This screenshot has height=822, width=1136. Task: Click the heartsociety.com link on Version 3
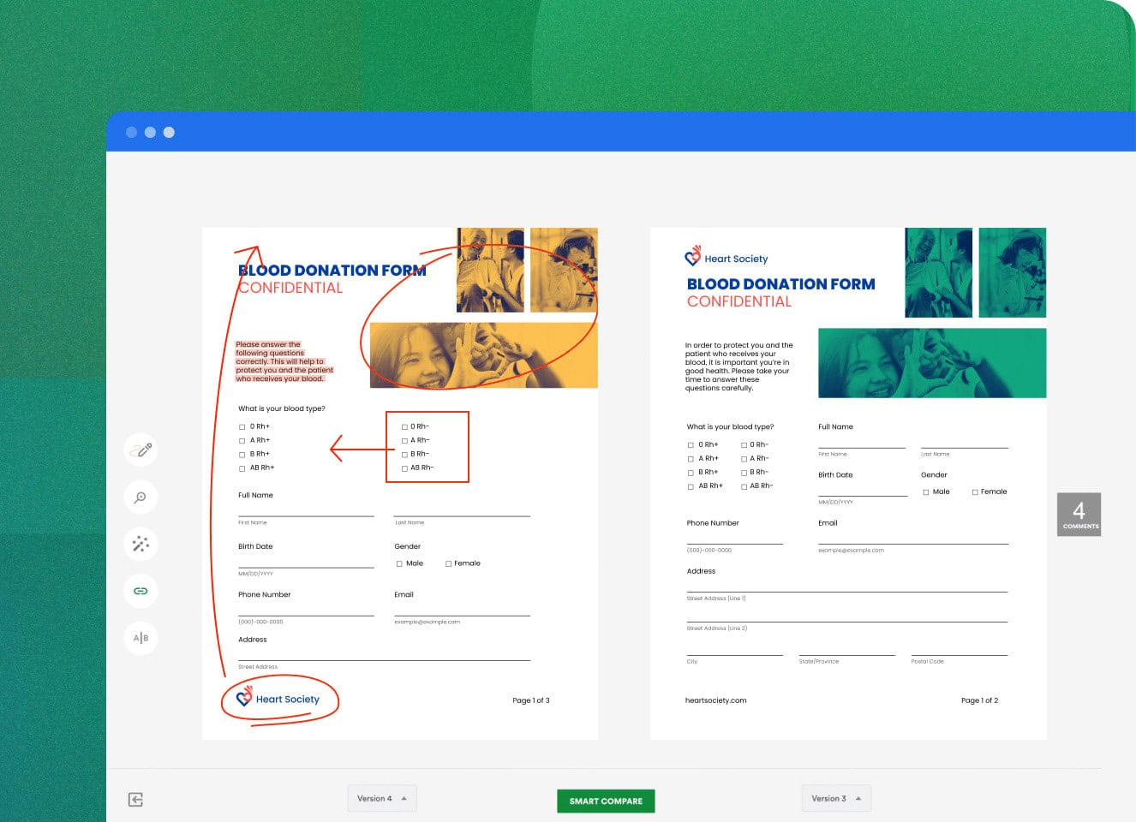tap(716, 700)
